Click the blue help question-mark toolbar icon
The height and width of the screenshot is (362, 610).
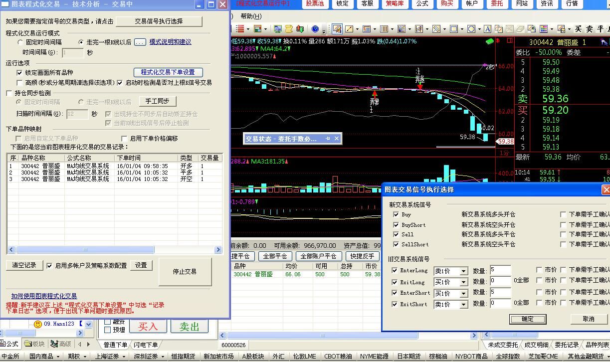pos(315,29)
